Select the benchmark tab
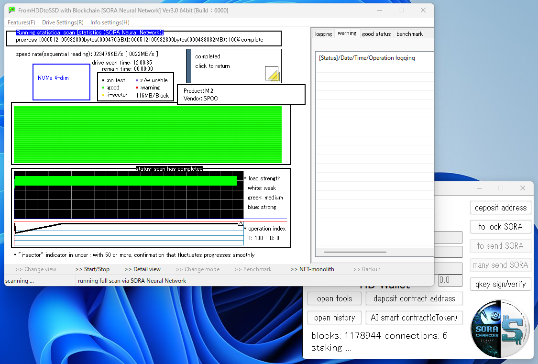538x364 pixels. click(x=409, y=34)
